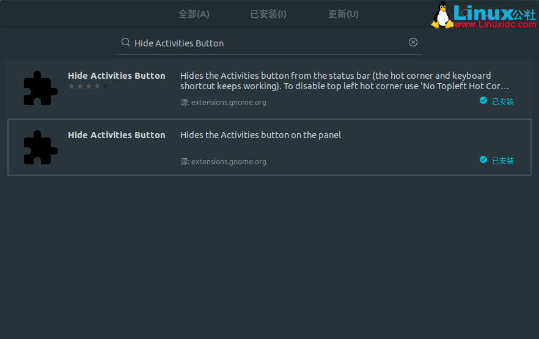Clear the search field with the X icon

413,42
